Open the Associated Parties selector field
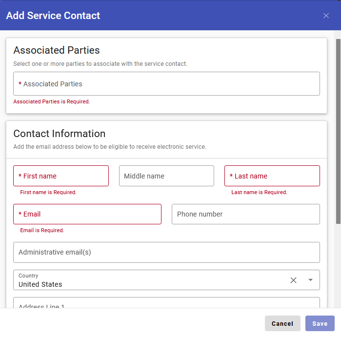 166,84
